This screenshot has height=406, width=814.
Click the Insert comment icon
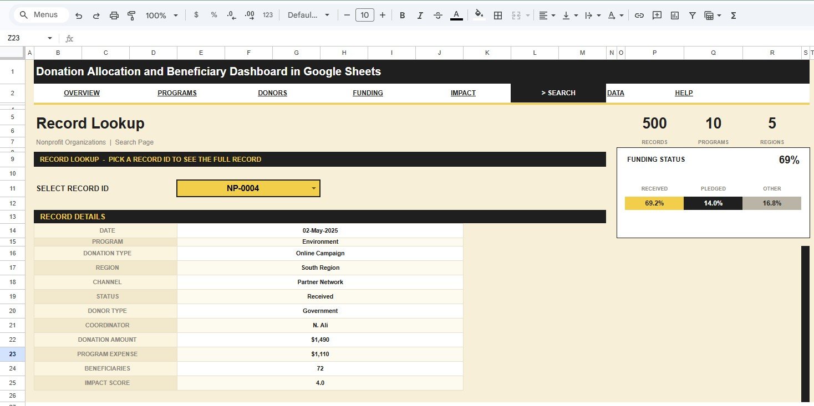click(x=657, y=16)
